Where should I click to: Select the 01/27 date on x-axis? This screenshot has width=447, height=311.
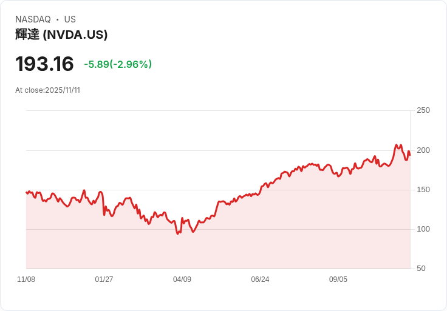(x=104, y=279)
